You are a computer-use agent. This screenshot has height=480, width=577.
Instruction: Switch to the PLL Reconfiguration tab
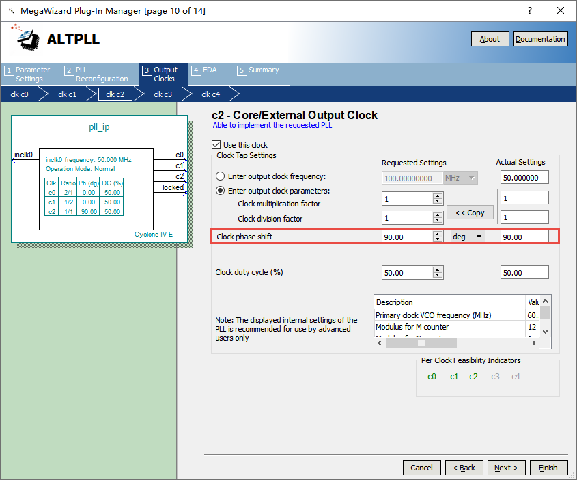[100, 75]
